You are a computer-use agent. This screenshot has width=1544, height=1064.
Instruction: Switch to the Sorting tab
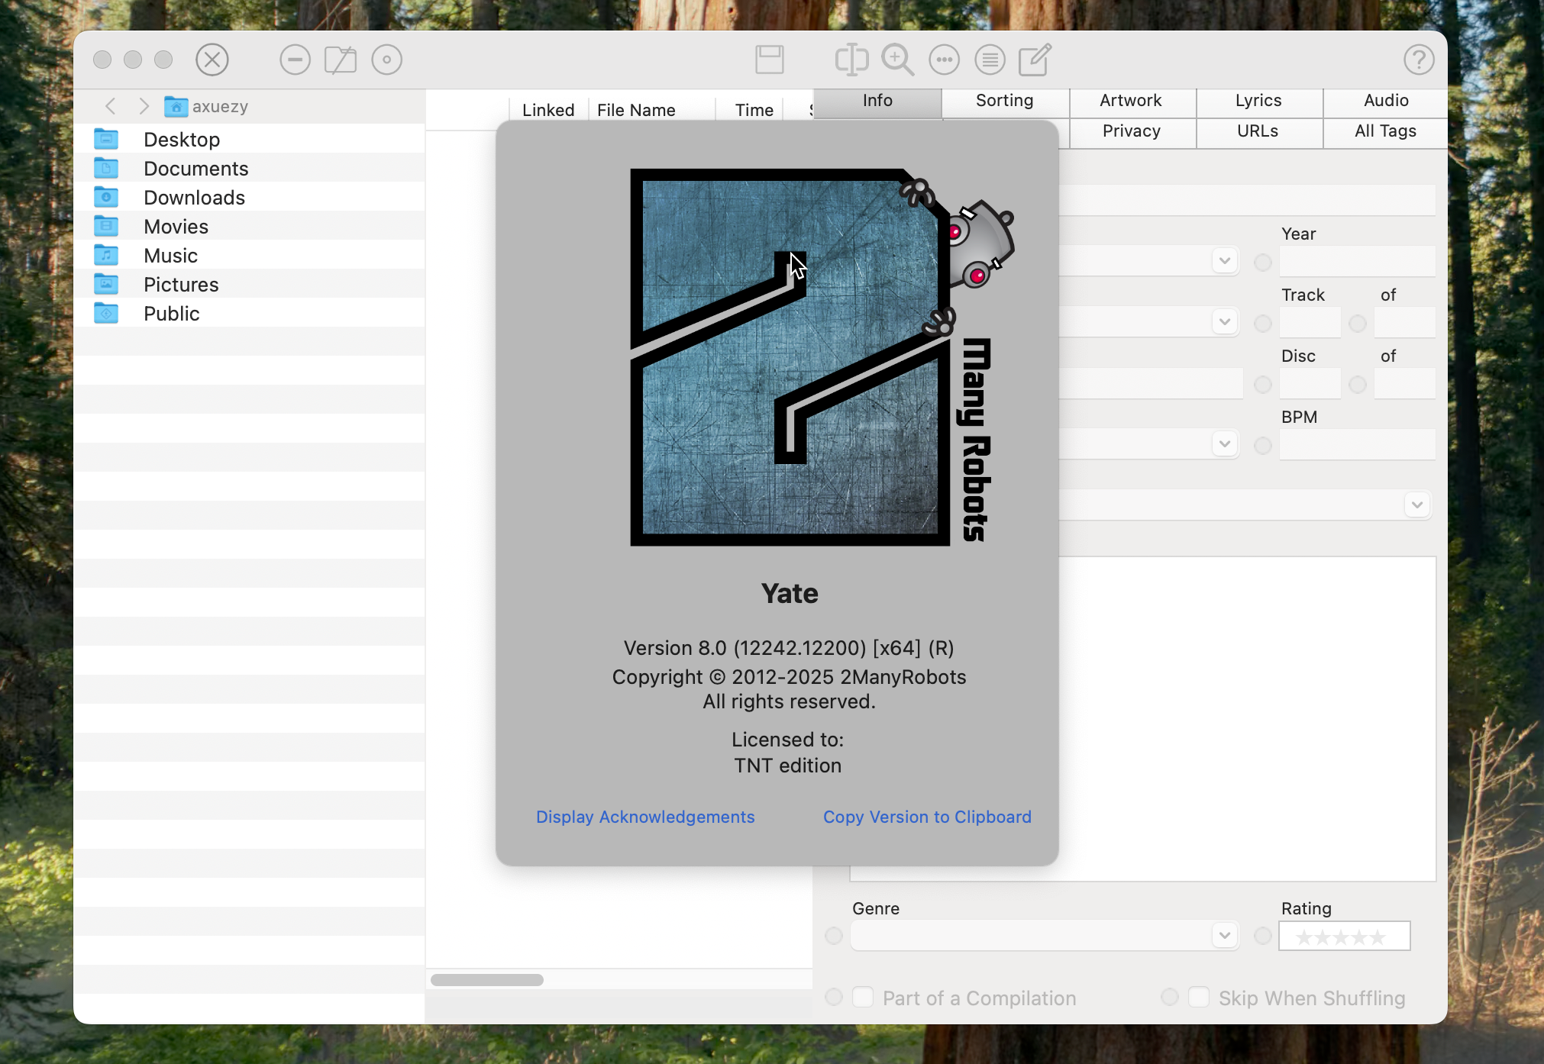tap(1005, 102)
